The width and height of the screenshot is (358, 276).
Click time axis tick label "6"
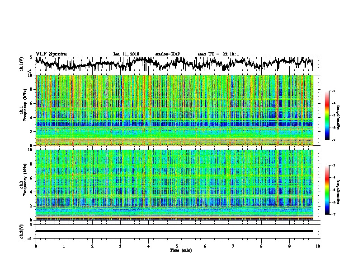pos(205,246)
